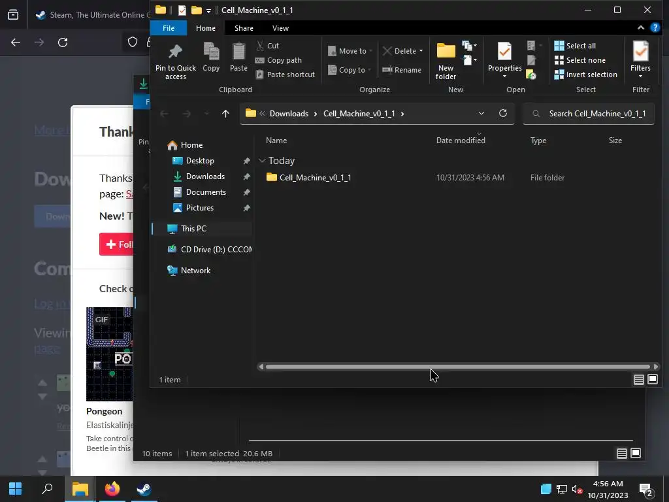
Task: Collapse the Today group
Action: pos(263,161)
